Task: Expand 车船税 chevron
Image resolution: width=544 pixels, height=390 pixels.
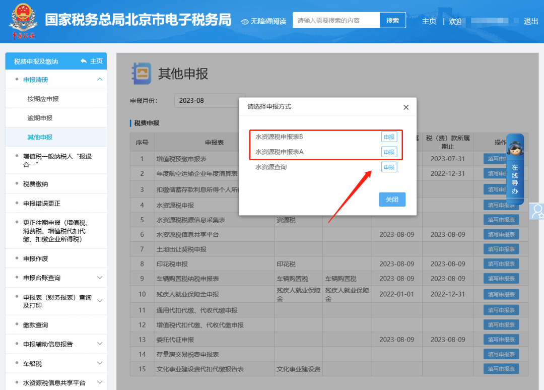Action: pos(100,363)
